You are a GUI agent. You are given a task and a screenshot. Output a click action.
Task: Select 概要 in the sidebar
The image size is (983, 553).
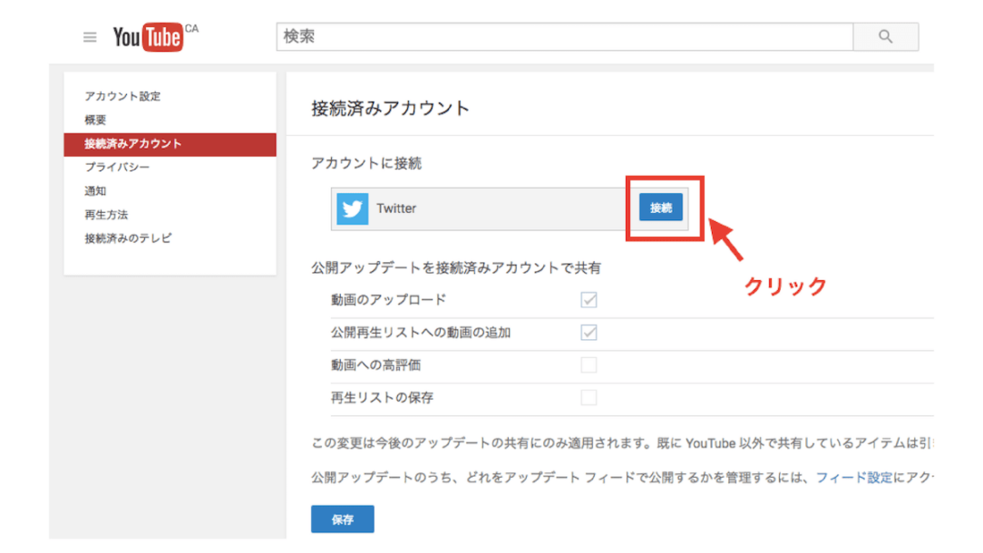point(95,120)
